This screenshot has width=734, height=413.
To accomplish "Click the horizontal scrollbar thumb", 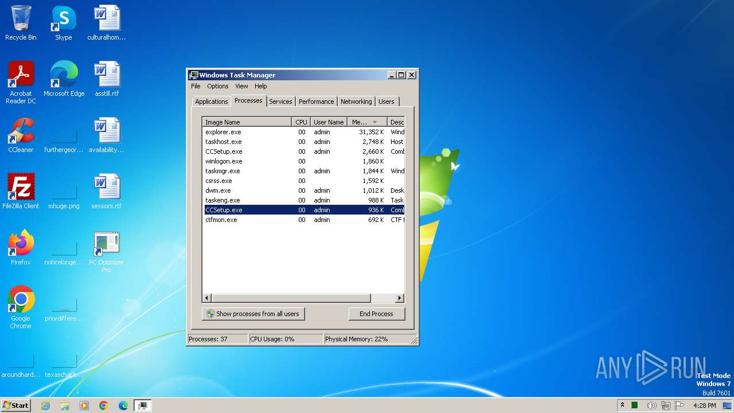I will click(291, 298).
